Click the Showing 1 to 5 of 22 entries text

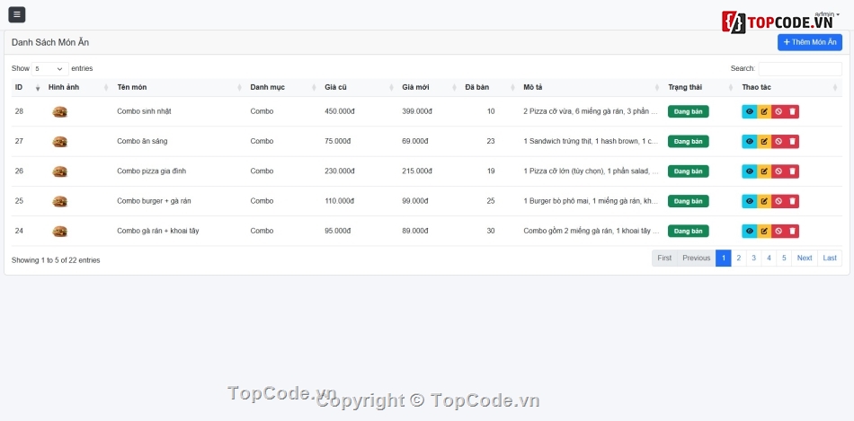point(56,260)
